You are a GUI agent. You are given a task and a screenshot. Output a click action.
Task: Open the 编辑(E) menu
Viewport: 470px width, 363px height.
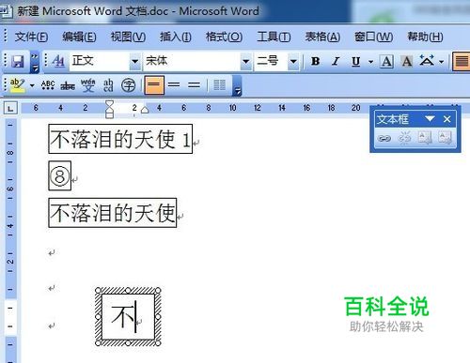[79, 37]
